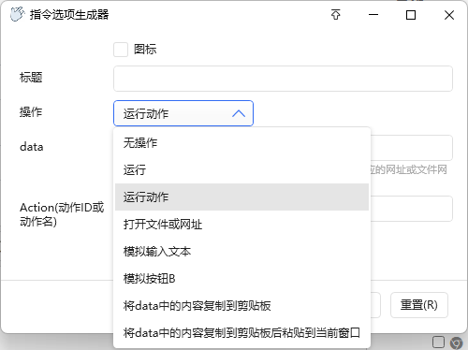Click the spiral tray icon at bottom right
468x350 pixels.
pos(456,343)
